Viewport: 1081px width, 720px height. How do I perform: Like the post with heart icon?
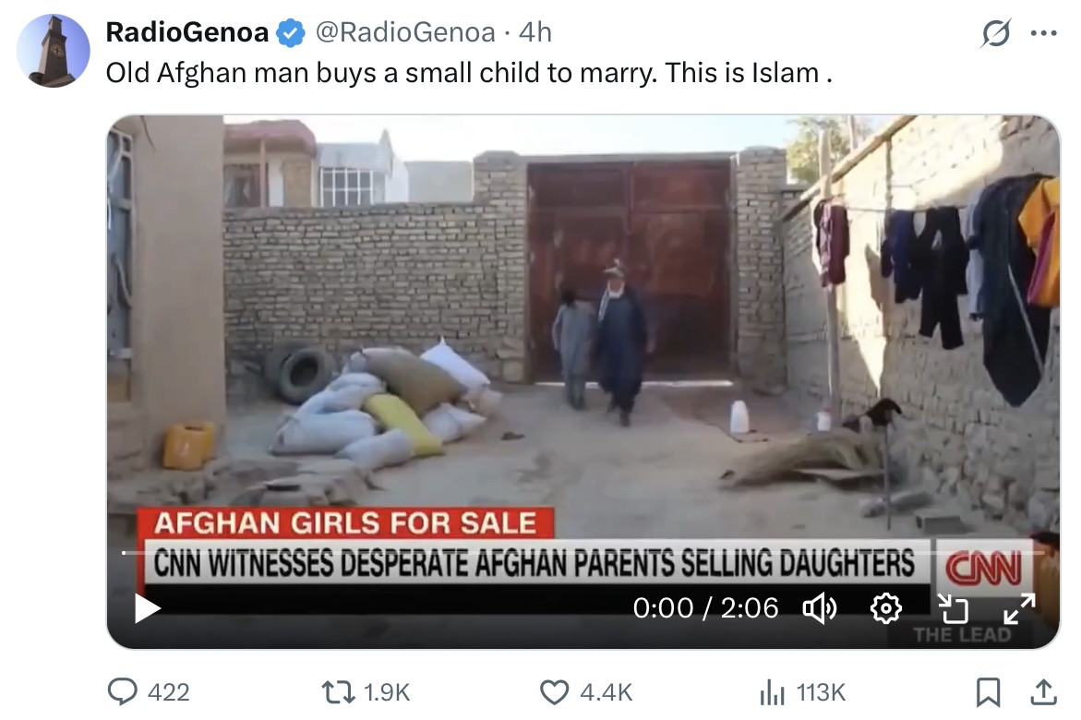554,691
